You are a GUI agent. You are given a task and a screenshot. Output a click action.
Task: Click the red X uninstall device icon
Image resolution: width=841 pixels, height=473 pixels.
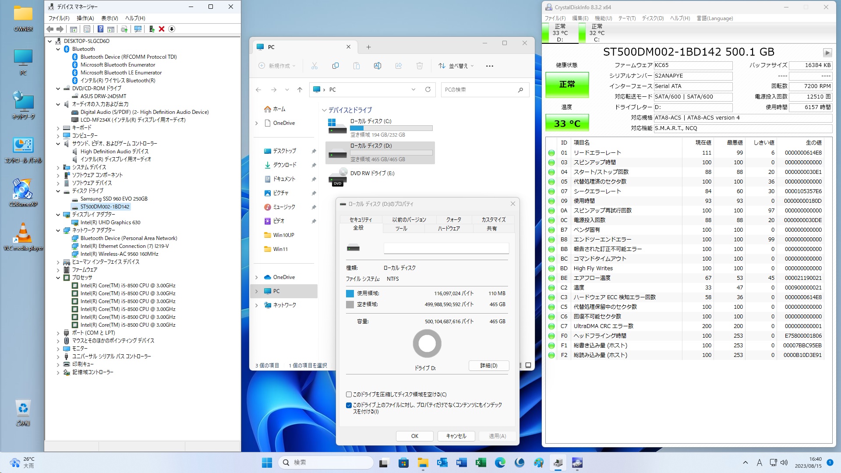(x=162, y=29)
